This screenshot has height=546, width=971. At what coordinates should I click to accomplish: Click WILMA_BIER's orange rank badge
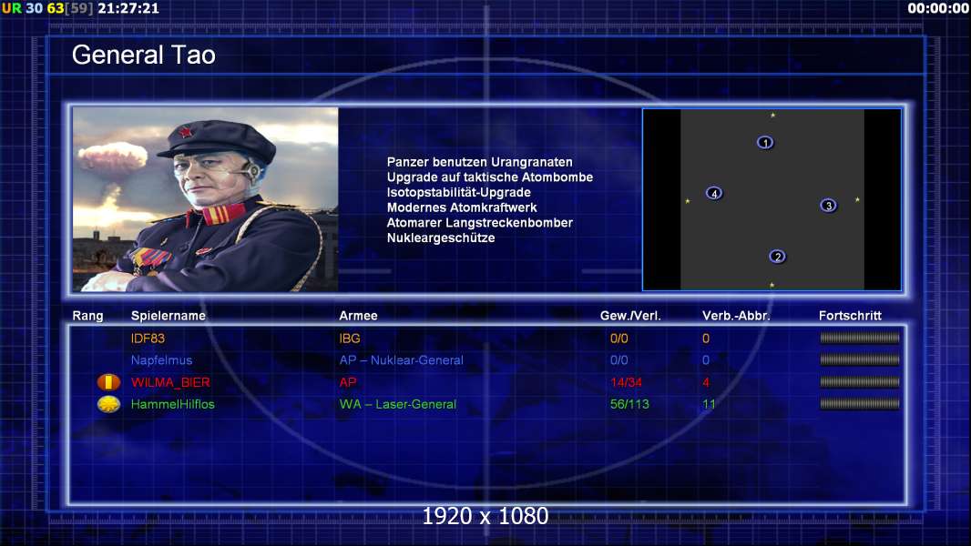108,382
